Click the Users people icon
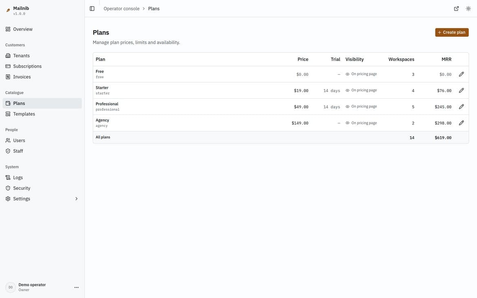The height and width of the screenshot is (298, 477). click(x=8, y=141)
